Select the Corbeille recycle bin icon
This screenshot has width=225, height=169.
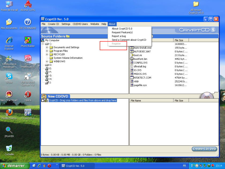9,150
